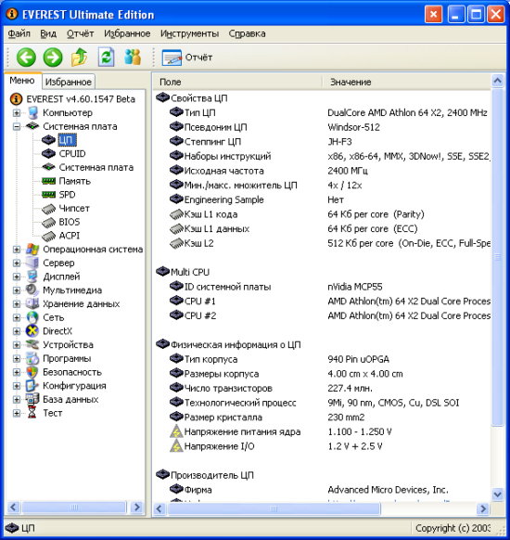Click the Чипсет chip icon
The width and height of the screenshot is (510, 540).
coord(48,209)
